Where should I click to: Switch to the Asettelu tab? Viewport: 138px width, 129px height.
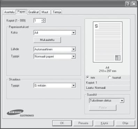(9, 12)
